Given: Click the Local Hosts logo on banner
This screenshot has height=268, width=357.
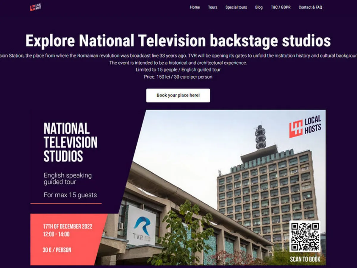Looking at the screenshot, I should click(x=305, y=127).
